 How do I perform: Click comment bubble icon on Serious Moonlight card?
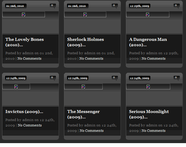tap(177, 78)
